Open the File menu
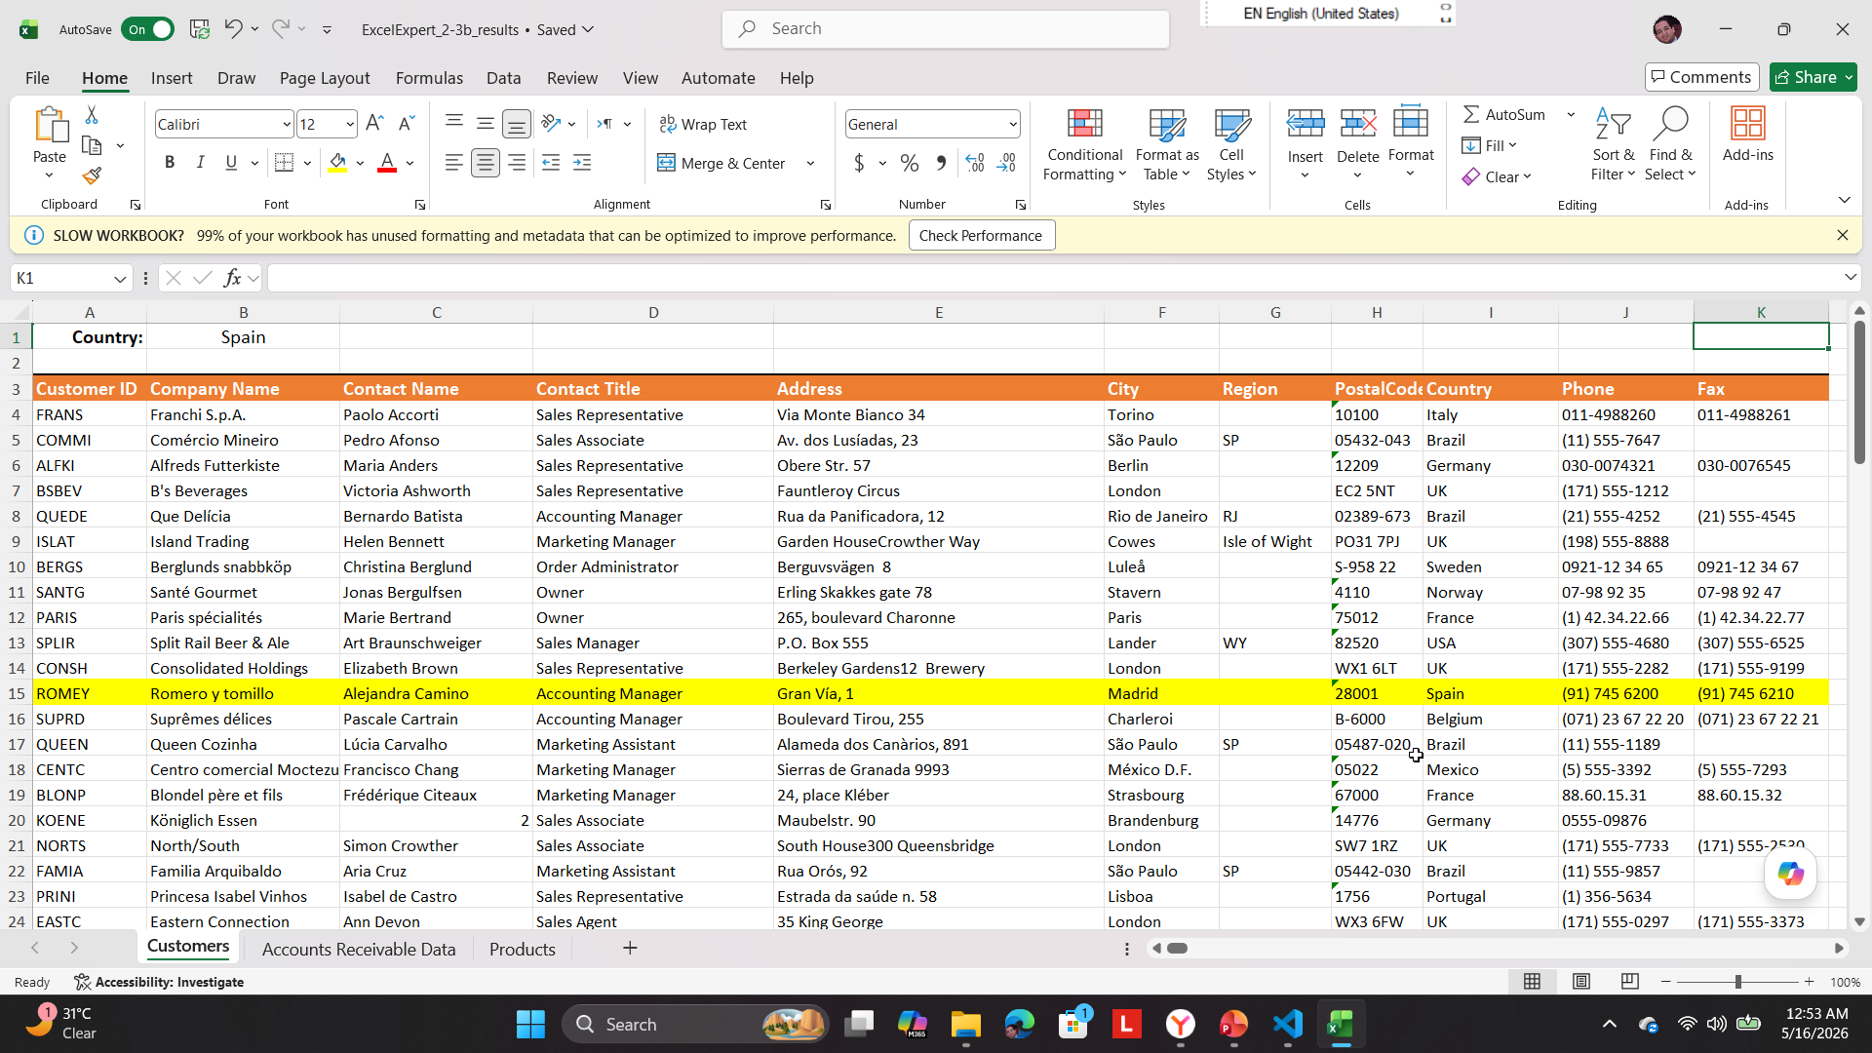The height and width of the screenshot is (1053, 1872). click(x=37, y=78)
